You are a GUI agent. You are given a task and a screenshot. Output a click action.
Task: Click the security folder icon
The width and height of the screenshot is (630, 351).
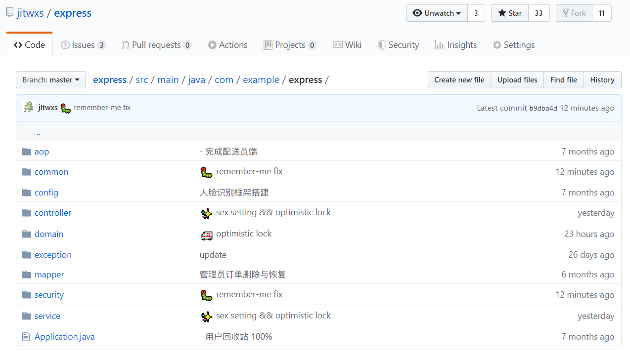point(27,295)
